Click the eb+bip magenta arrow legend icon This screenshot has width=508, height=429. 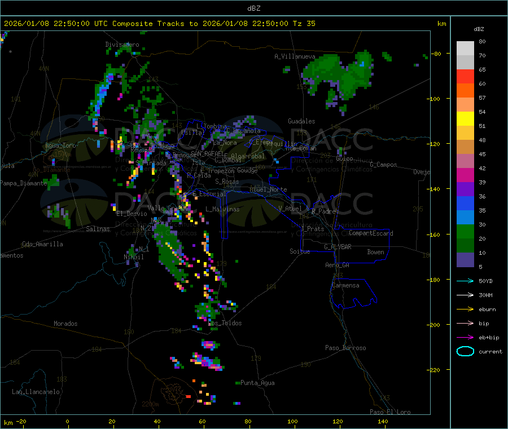465,338
